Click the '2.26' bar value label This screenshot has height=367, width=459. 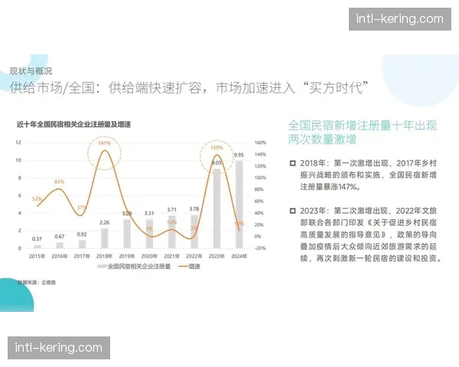click(x=105, y=222)
